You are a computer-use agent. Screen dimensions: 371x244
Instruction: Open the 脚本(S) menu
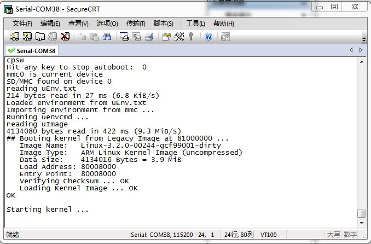164,24
